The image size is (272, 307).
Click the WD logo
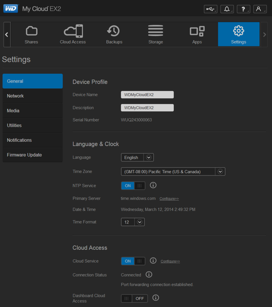click(x=11, y=9)
